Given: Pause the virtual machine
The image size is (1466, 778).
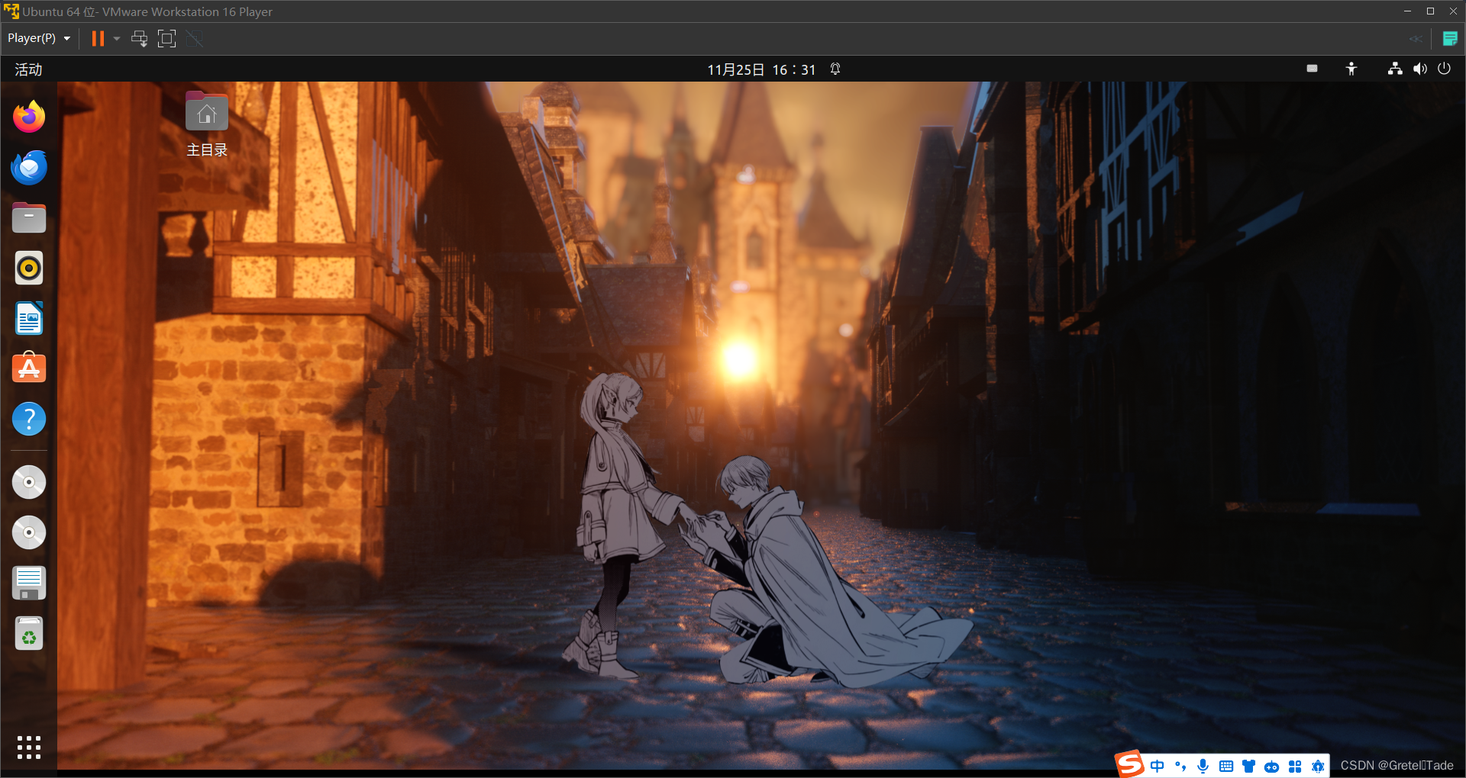Looking at the screenshot, I should point(98,39).
